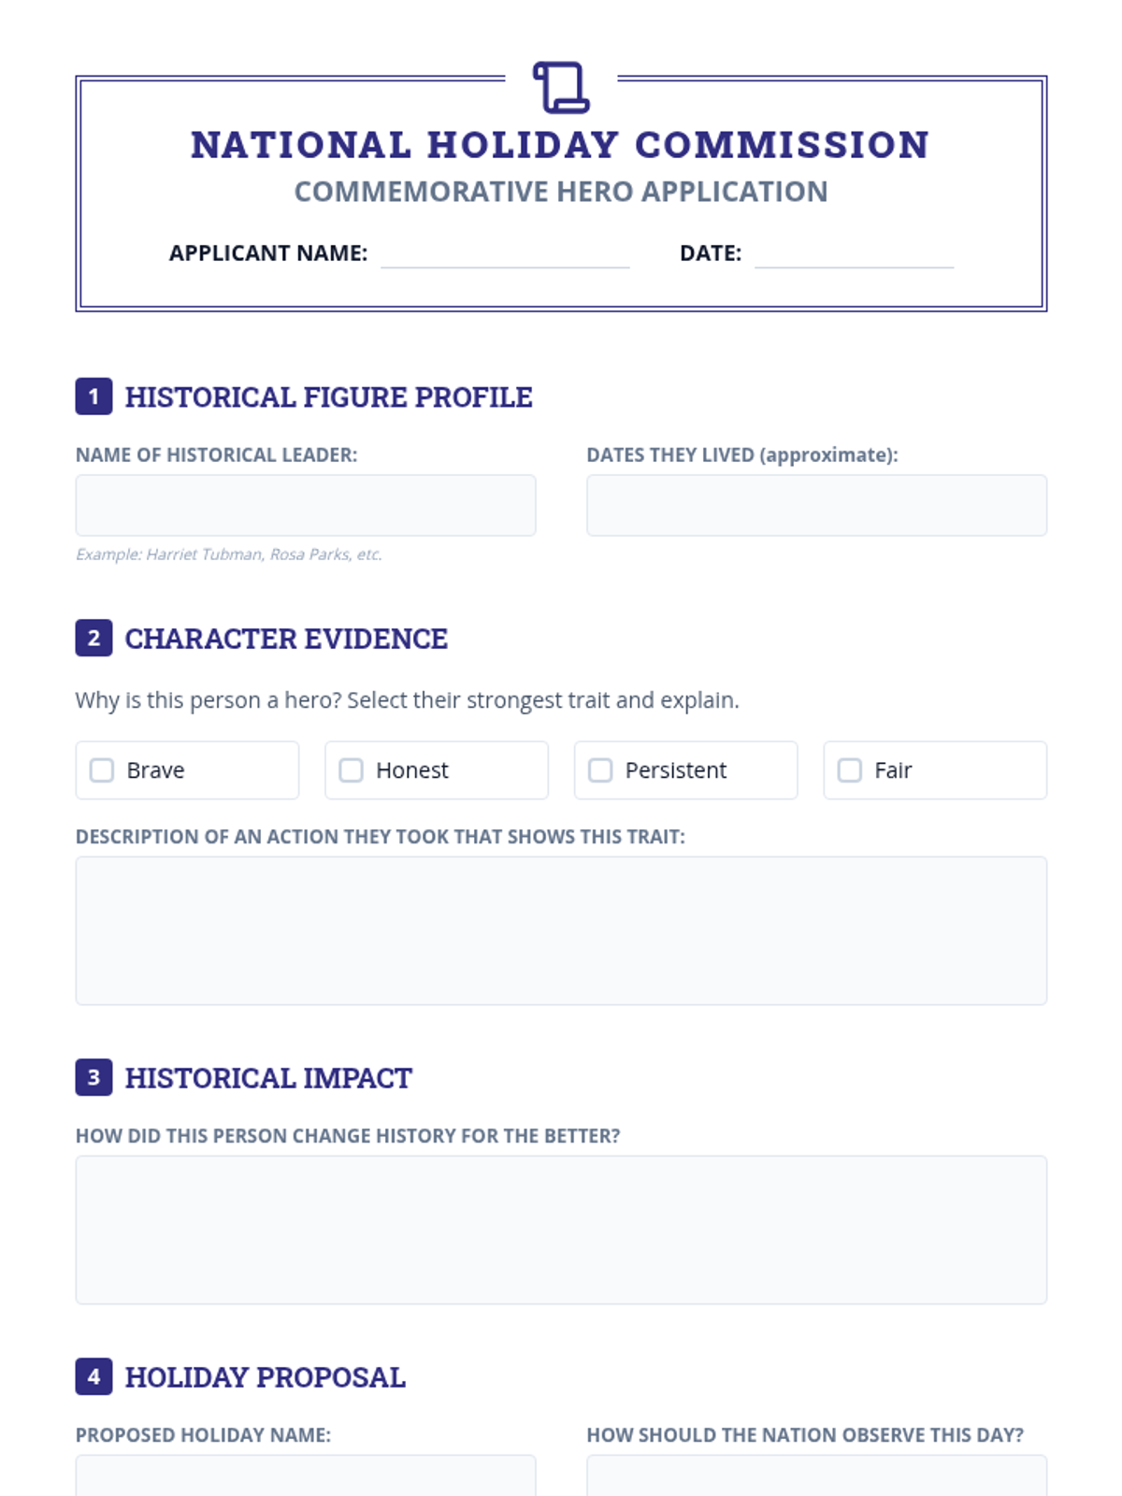Focus the Dates They Lived field
Viewport: 1122px width, 1496px height.
pos(816,505)
